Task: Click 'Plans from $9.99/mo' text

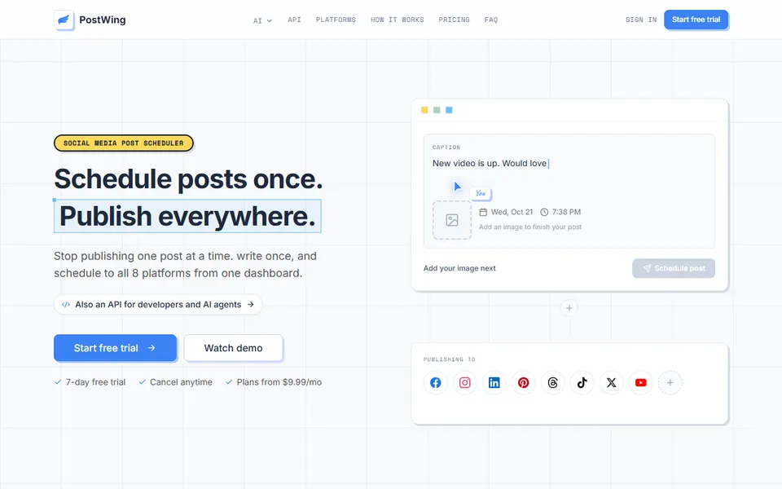Action: [x=279, y=382]
